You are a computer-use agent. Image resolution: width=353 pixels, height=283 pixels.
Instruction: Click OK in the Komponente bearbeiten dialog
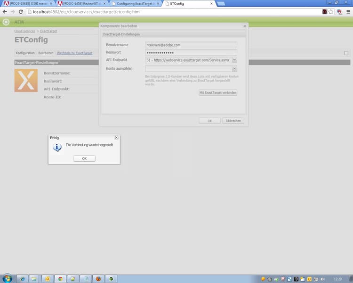coord(209,121)
